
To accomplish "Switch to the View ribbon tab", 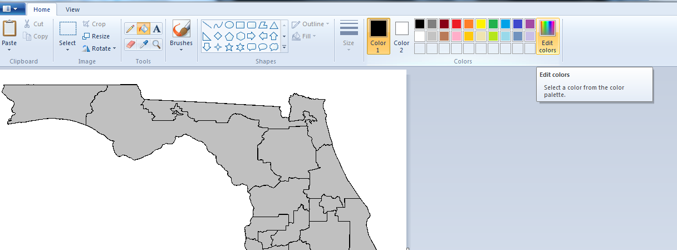I will (72, 9).
